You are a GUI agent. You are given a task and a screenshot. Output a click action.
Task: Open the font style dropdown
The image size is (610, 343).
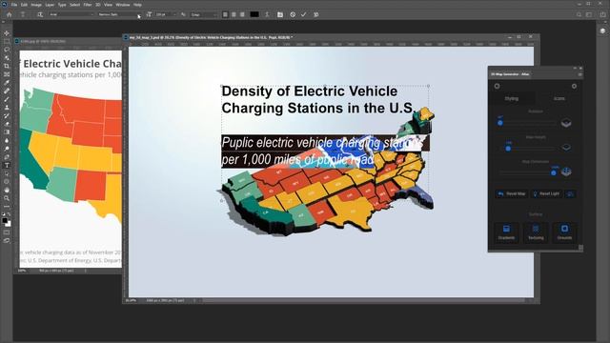[119, 14]
